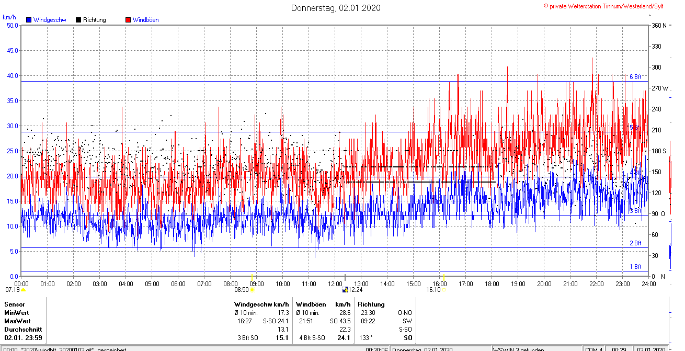The image size is (685, 351).
Task: Click the 3 Bft SO reading
Action: point(248,338)
